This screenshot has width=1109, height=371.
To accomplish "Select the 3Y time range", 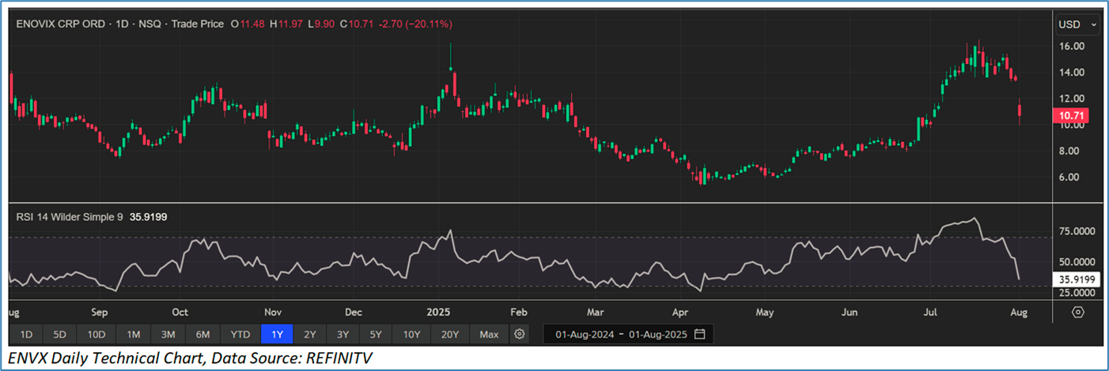I will click(x=343, y=335).
